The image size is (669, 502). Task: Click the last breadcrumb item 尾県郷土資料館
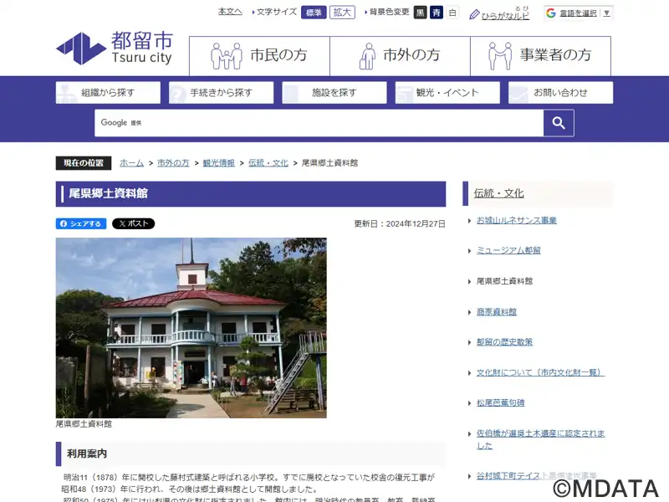[329, 163]
